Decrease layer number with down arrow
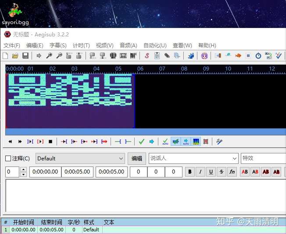The image size is (286, 234). (x=23, y=174)
